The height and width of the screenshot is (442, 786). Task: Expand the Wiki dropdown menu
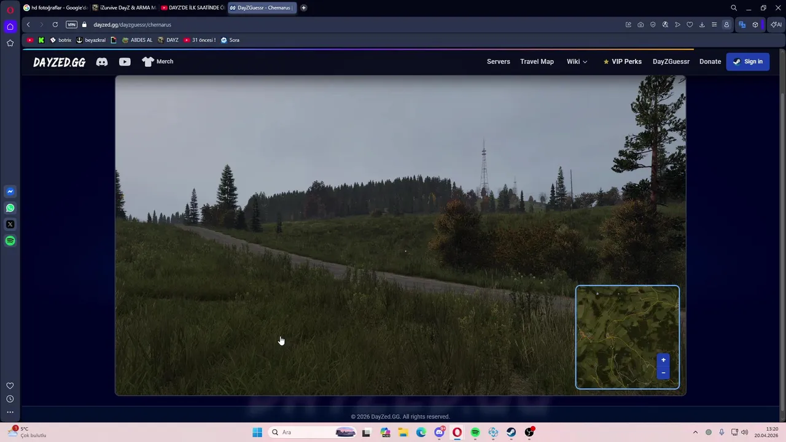[577, 61]
